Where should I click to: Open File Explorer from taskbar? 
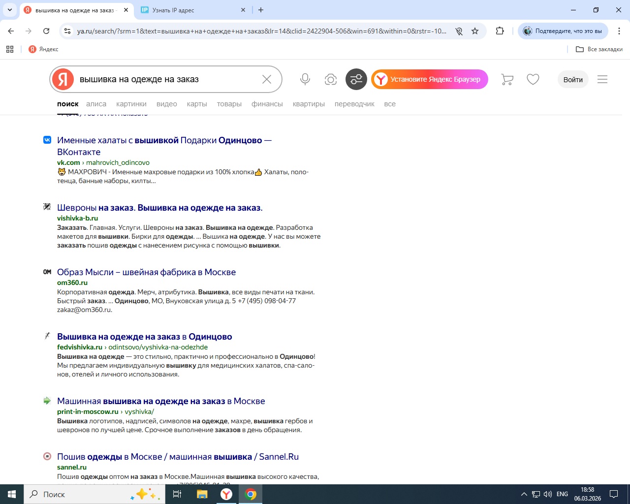(202, 494)
